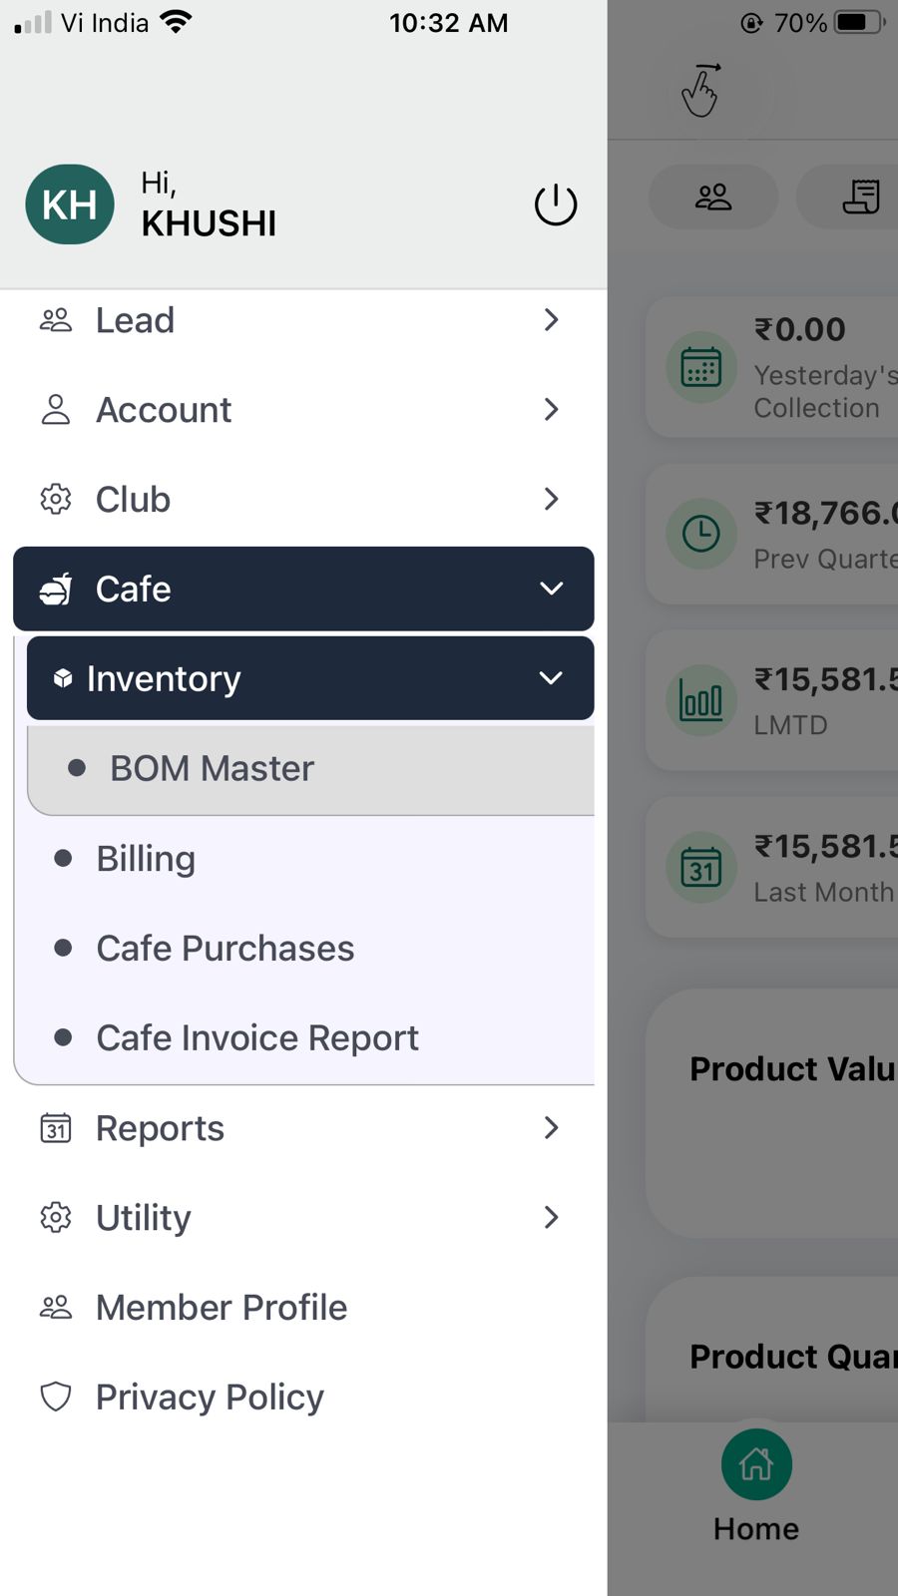Collapse the Cafe menu section
The height and width of the screenshot is (1596, 898).
[551, 589]
